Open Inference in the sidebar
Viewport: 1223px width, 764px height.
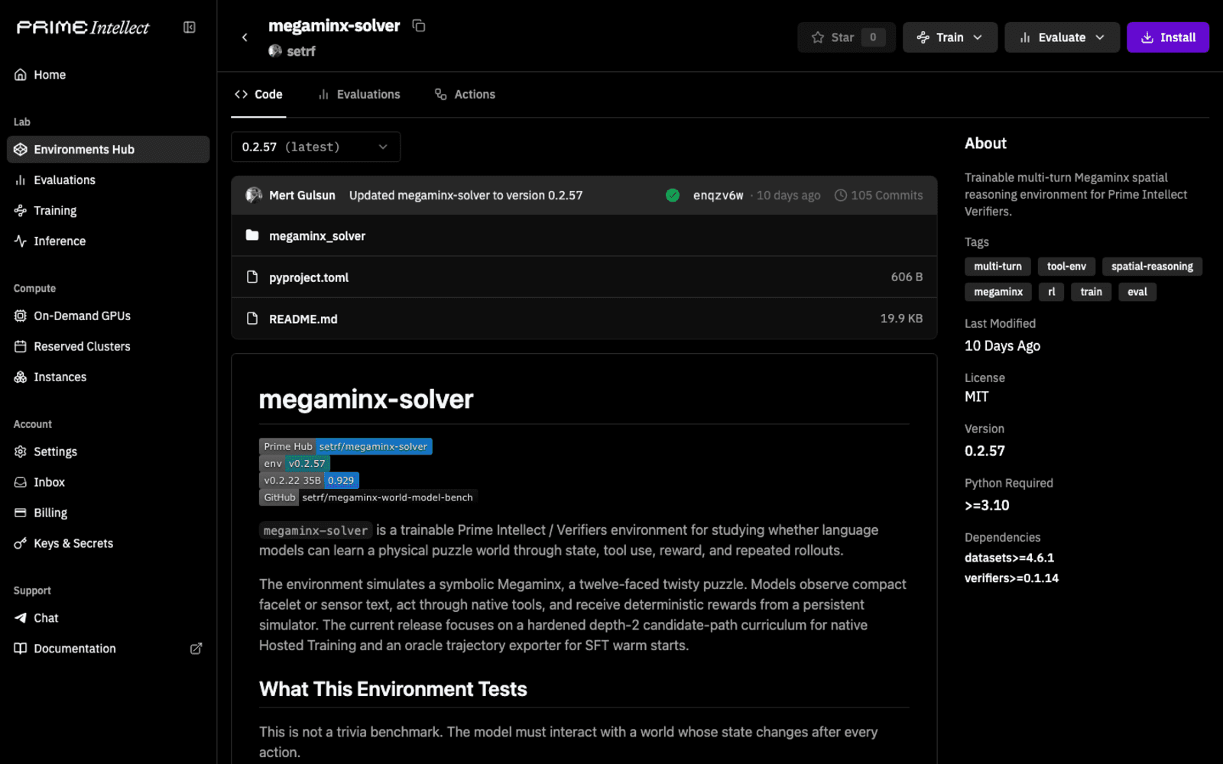tap(108, 241)
